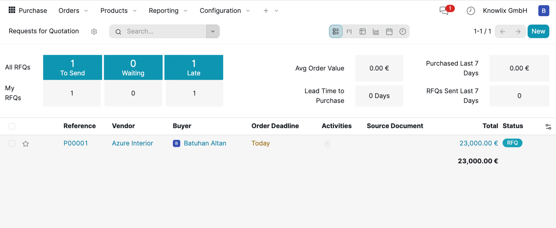Image resolution: width=556 pixels, height=228 pixels.
Task: Sort by Source Document column header
Action: pos(395,126)
